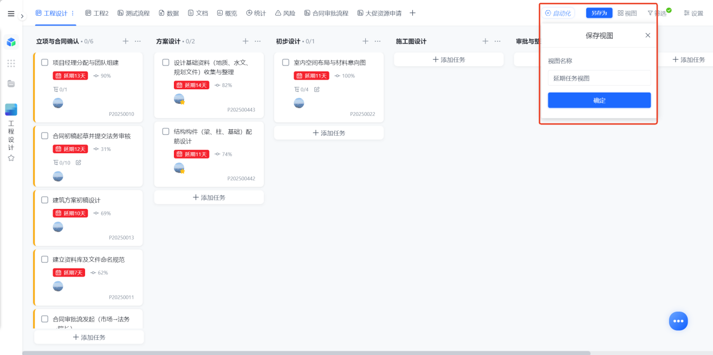Screen dimensions: 713x355
Task: Switch to the 工程2 tab
Action: (96, 13)
